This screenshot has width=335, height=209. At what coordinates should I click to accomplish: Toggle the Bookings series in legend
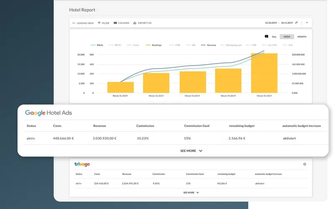click(x=155, y=45)
